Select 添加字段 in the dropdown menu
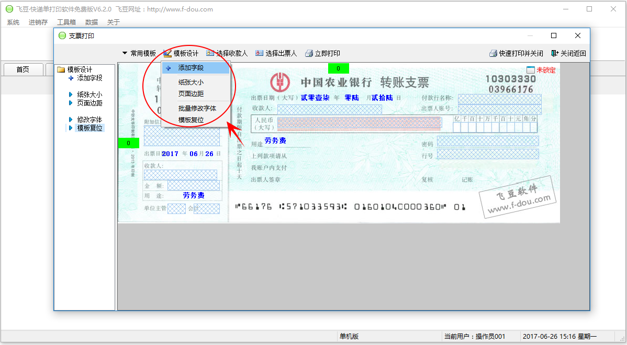This screenshot has height=345, width=627. [196, 68]
